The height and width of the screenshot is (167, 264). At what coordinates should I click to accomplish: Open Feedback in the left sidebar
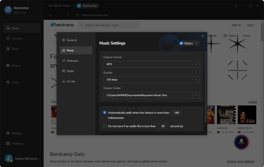click(22, 144)
